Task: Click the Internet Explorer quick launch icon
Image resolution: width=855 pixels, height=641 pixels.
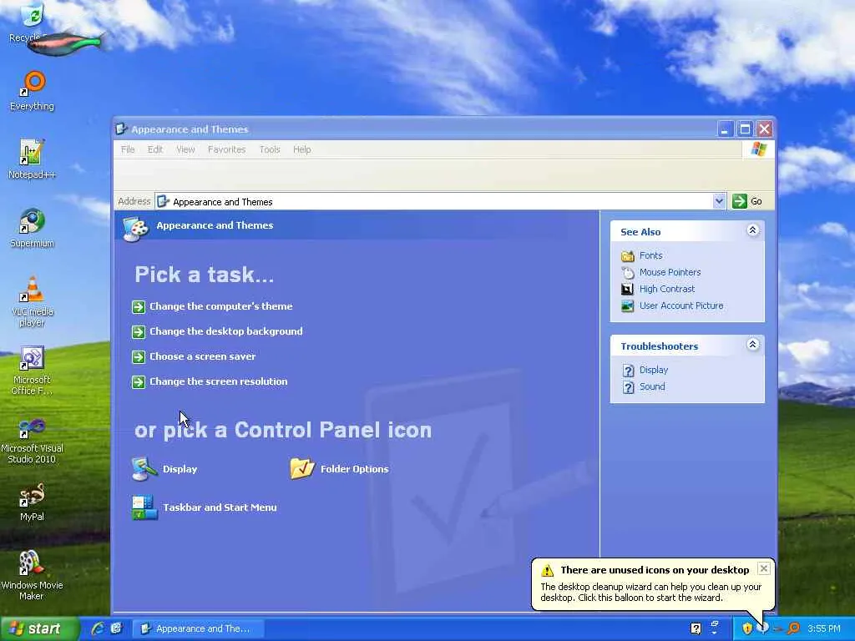Action: coord(98,628)
